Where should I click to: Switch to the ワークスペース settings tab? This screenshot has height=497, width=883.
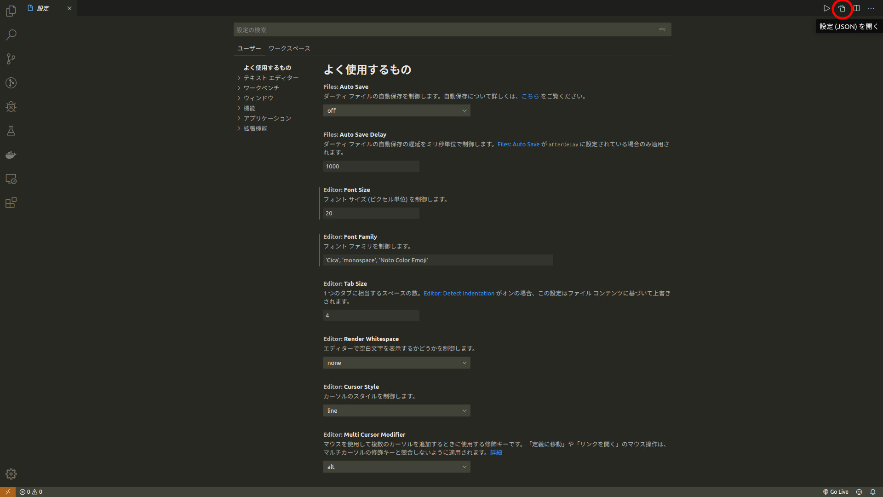coord(289,48)
